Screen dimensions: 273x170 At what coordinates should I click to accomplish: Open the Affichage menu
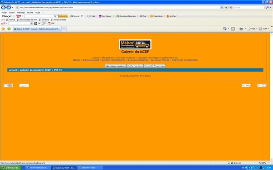click(21, 13)
